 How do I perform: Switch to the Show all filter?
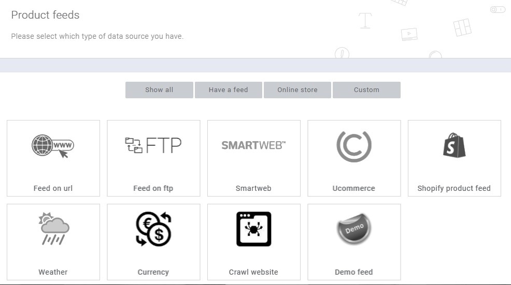159,90
